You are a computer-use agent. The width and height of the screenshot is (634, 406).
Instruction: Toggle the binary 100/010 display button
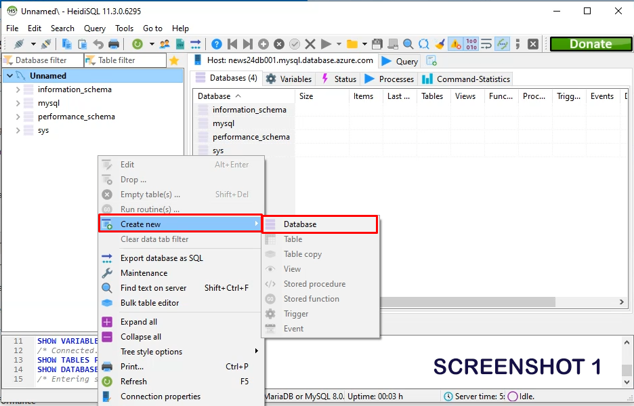click(x=471, y=44)
